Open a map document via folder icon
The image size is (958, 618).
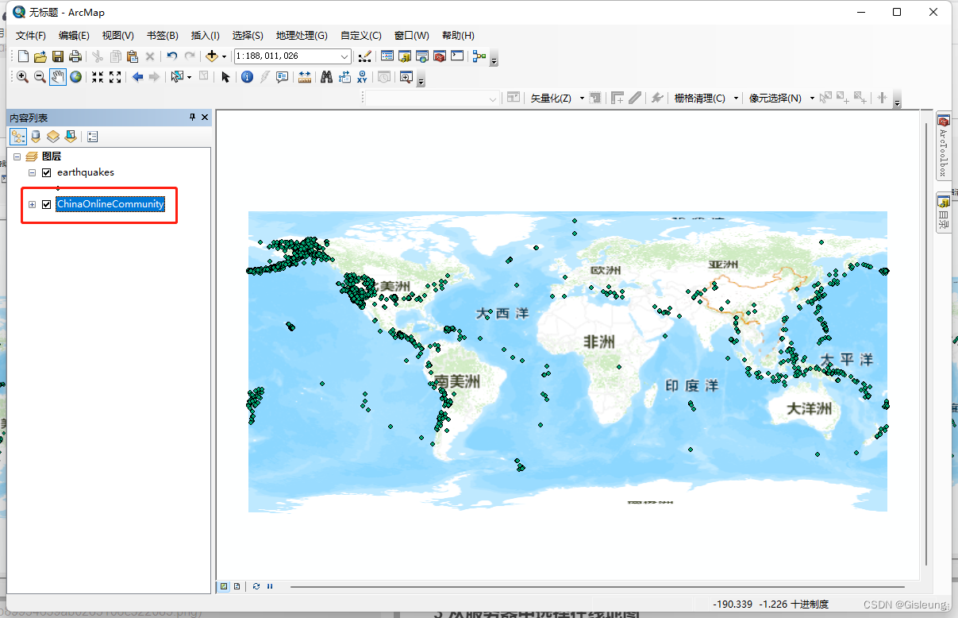[40, 56]
